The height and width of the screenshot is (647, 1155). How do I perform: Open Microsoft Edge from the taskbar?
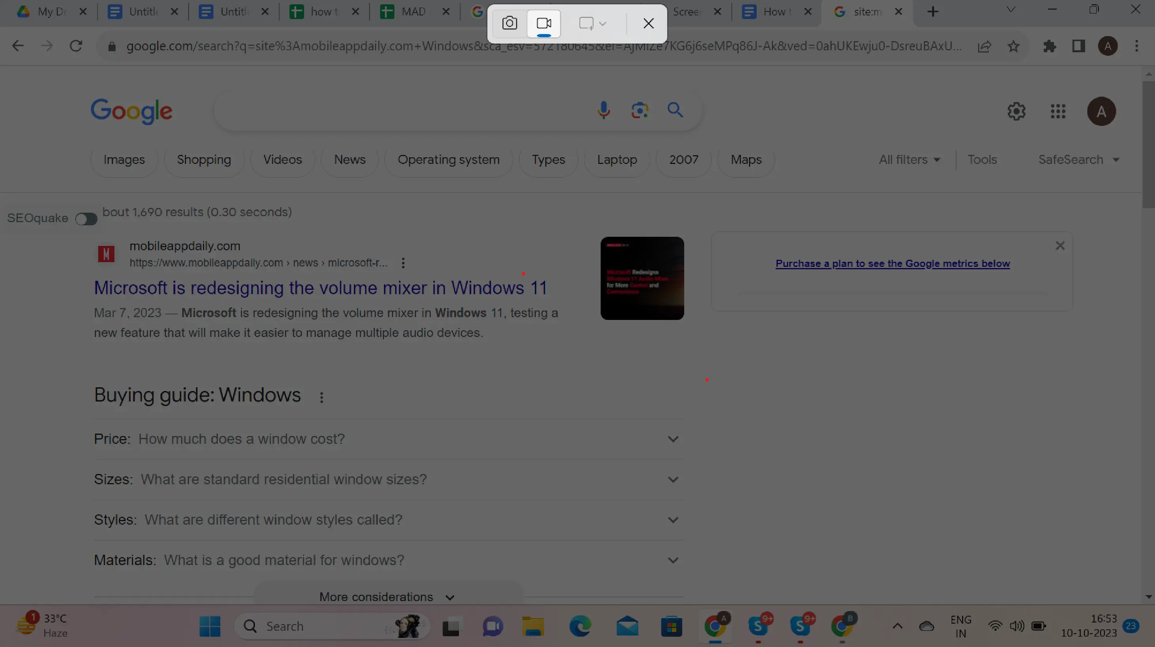(x=580, y=626)
